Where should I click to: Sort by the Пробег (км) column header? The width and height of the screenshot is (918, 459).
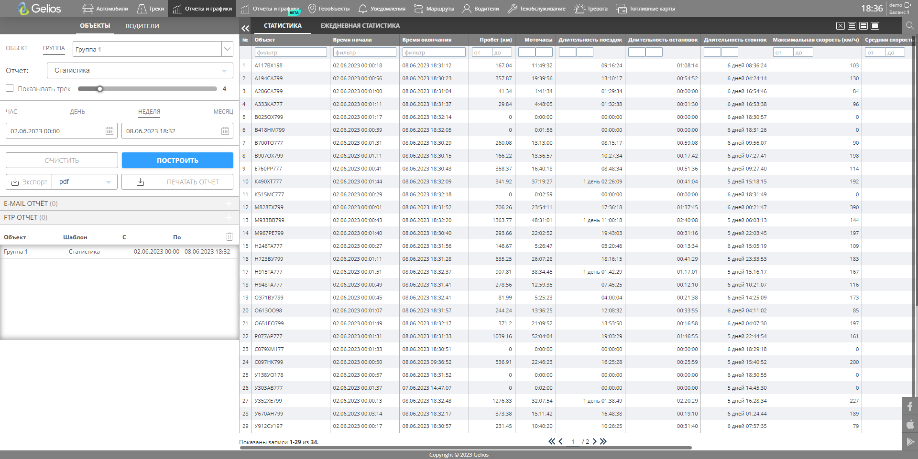tap(496, 40)
